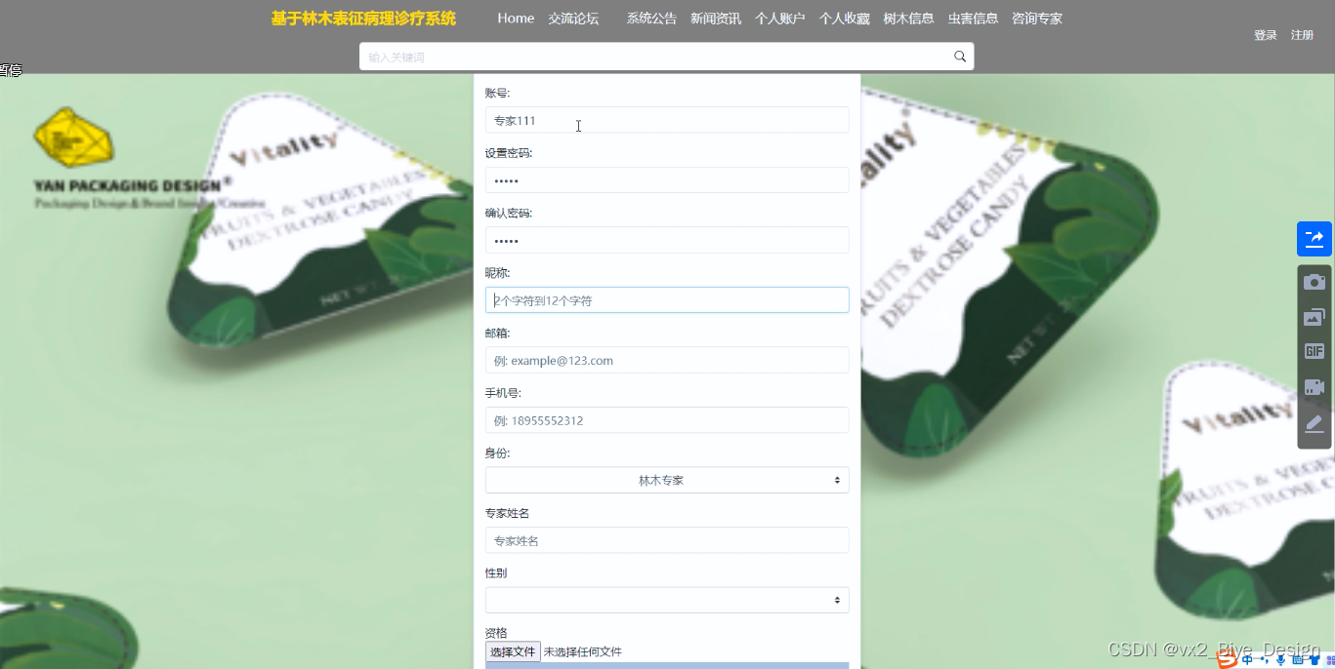Click the soft keyboard icon in IME bar
The image size is (1335, 669).
pyautogui.click(x=1298, y=660)
